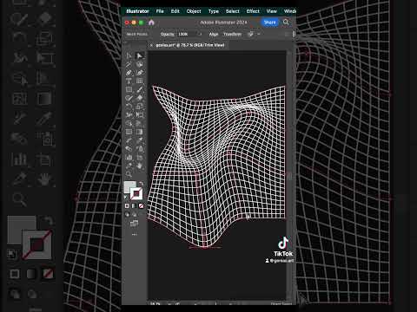Select the document tab at 78.7%
Screen dimensions: 417x312
point(190,45)
